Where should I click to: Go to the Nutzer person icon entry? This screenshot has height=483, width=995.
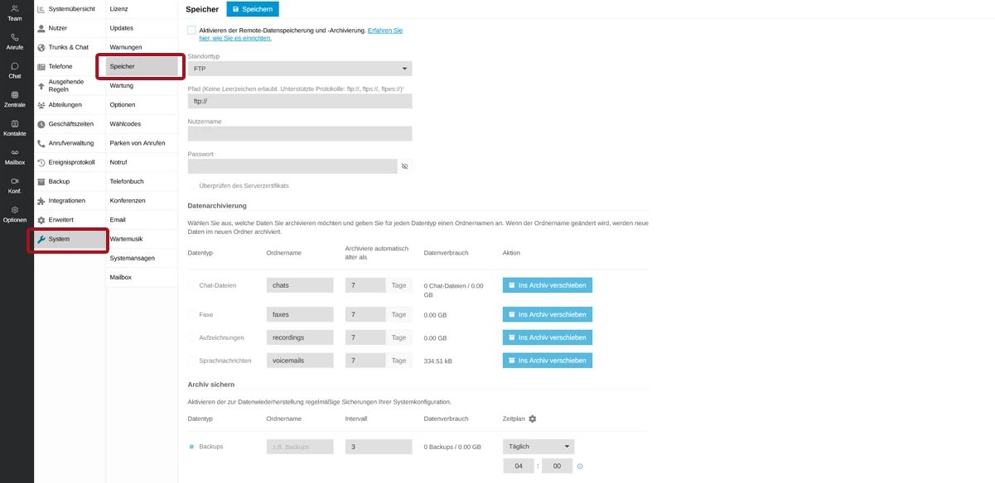70,28
